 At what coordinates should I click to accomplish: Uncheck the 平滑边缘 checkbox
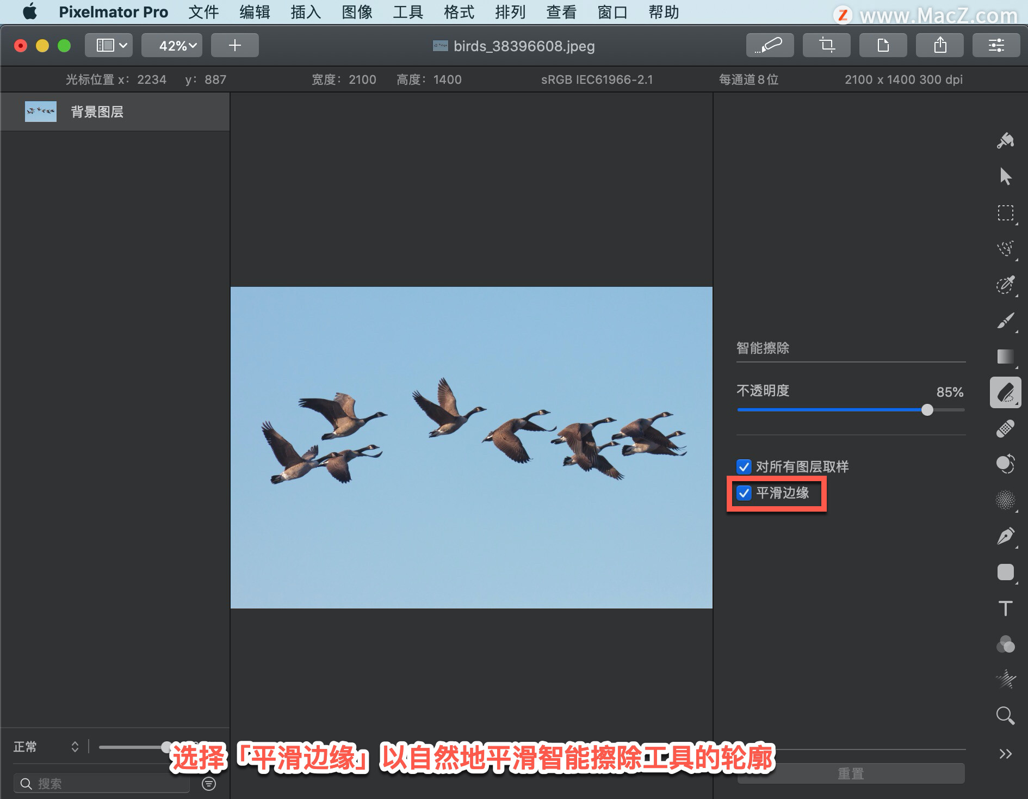tap(744, 493)
